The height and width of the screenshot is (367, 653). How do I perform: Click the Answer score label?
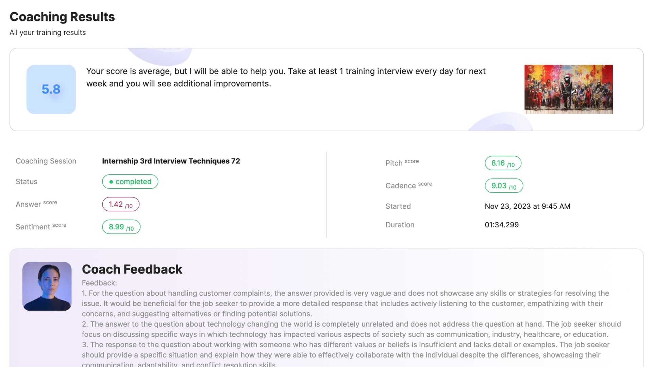click(x=36, y=204)
